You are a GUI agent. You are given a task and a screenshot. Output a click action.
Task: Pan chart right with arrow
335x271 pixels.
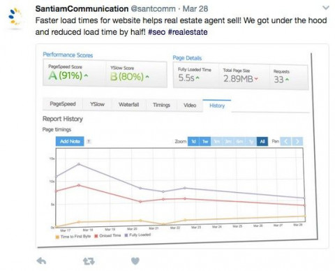click(297, 141)
